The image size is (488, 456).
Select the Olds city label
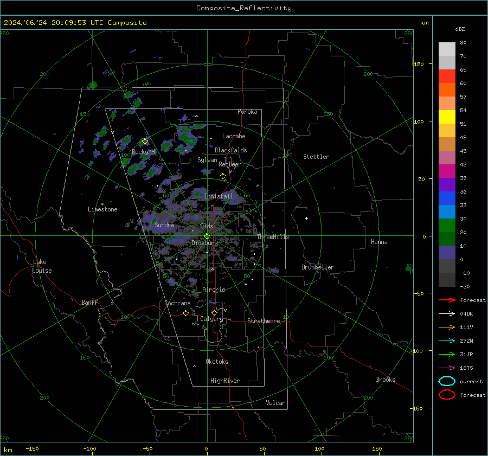tap(207, 226)
